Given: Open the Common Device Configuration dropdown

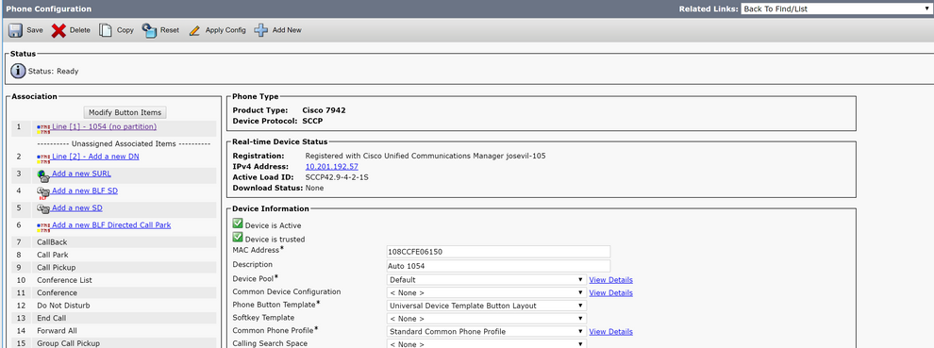Looking at the screenshot, I should 487,292.
